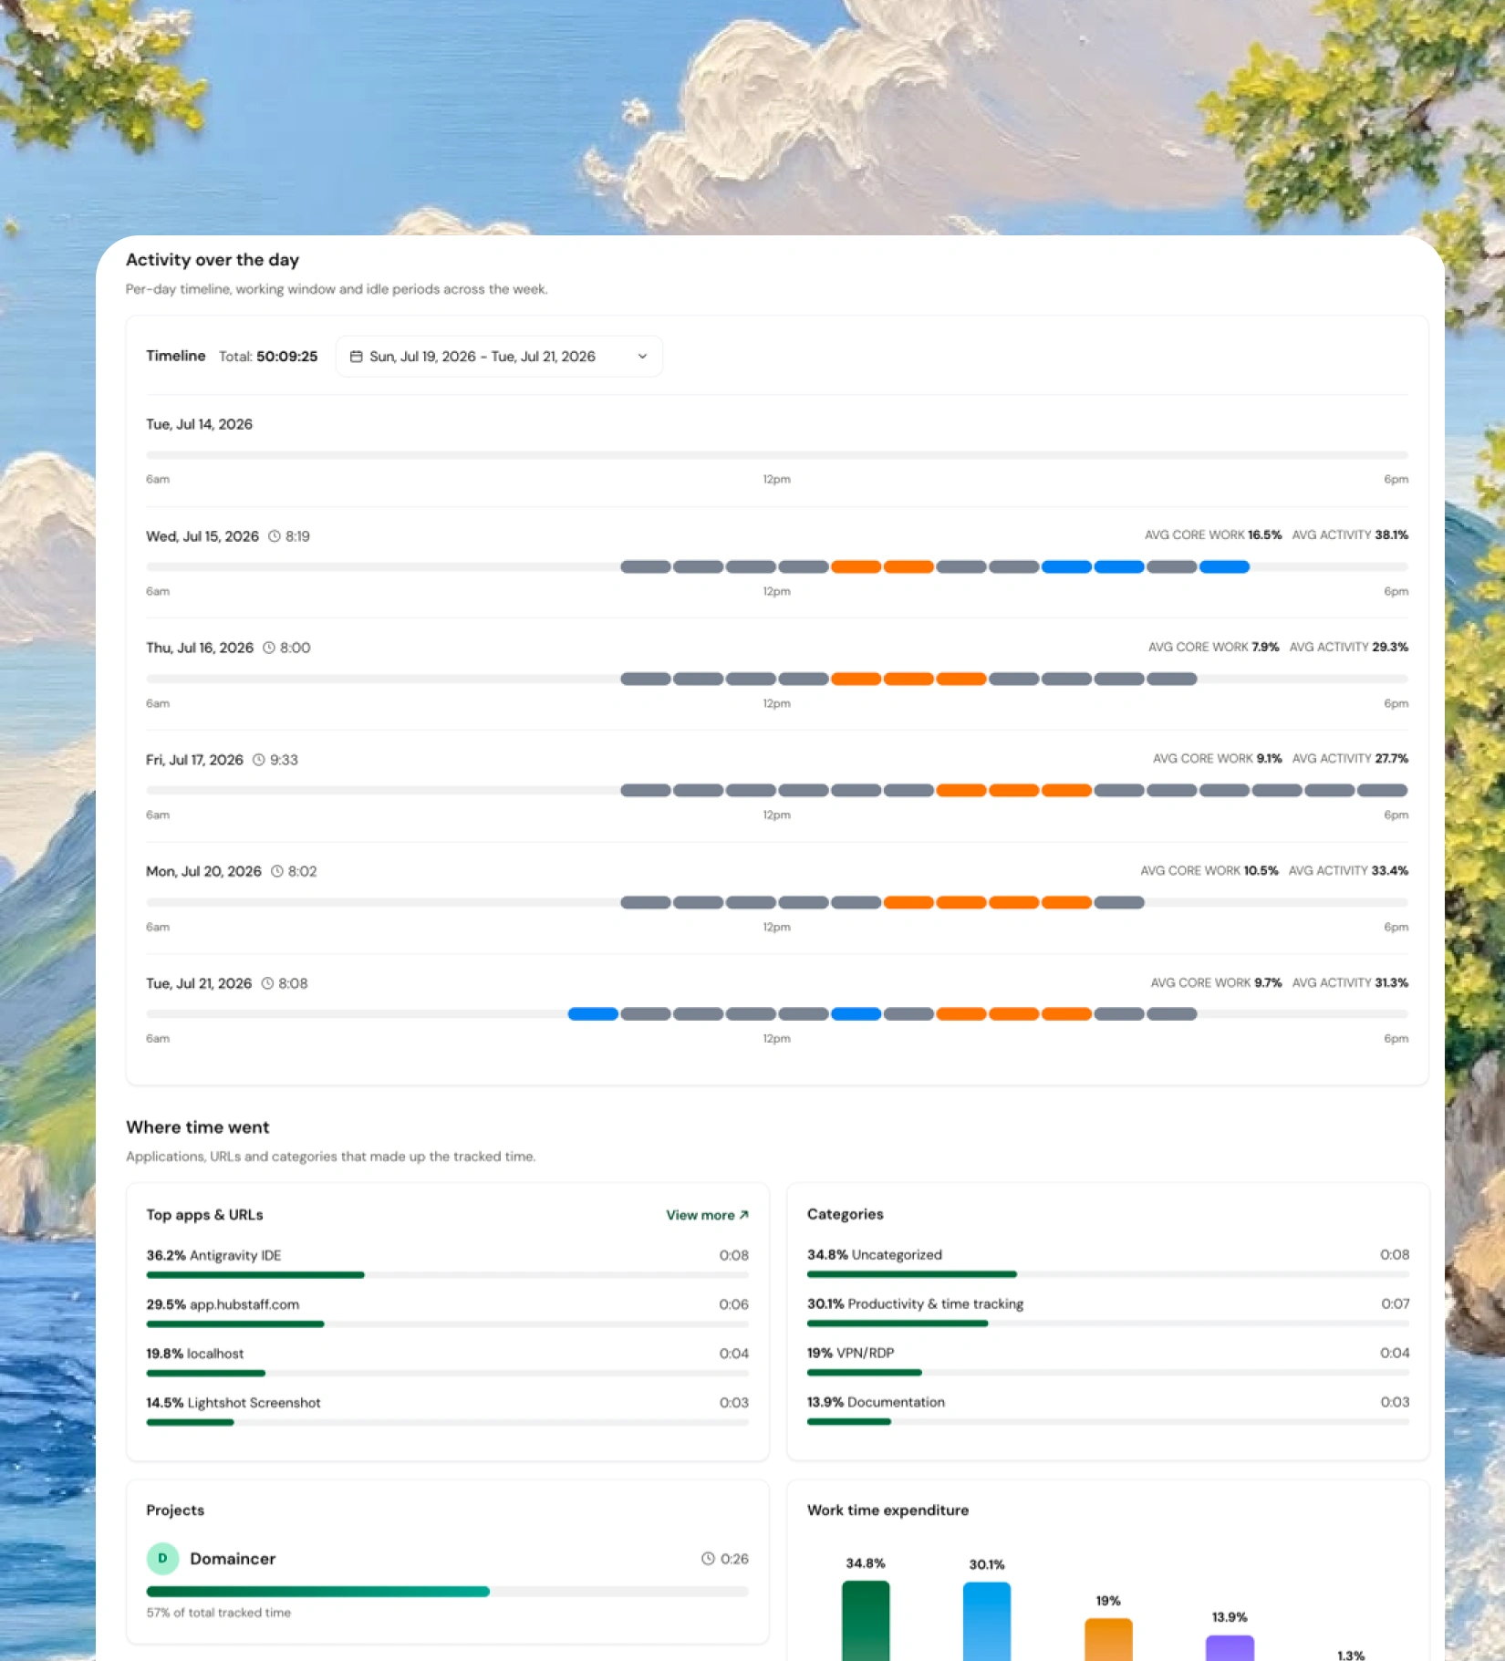Click clock icon next to Thu, Jul 16 duration

[x=269, y=648]
